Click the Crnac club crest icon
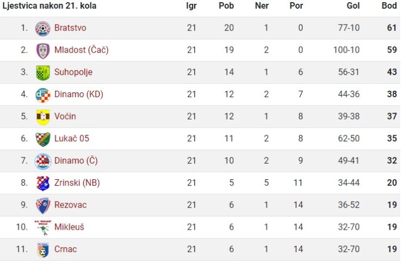The height and width of the screenshot is (264, 403). tap(42, 250)
